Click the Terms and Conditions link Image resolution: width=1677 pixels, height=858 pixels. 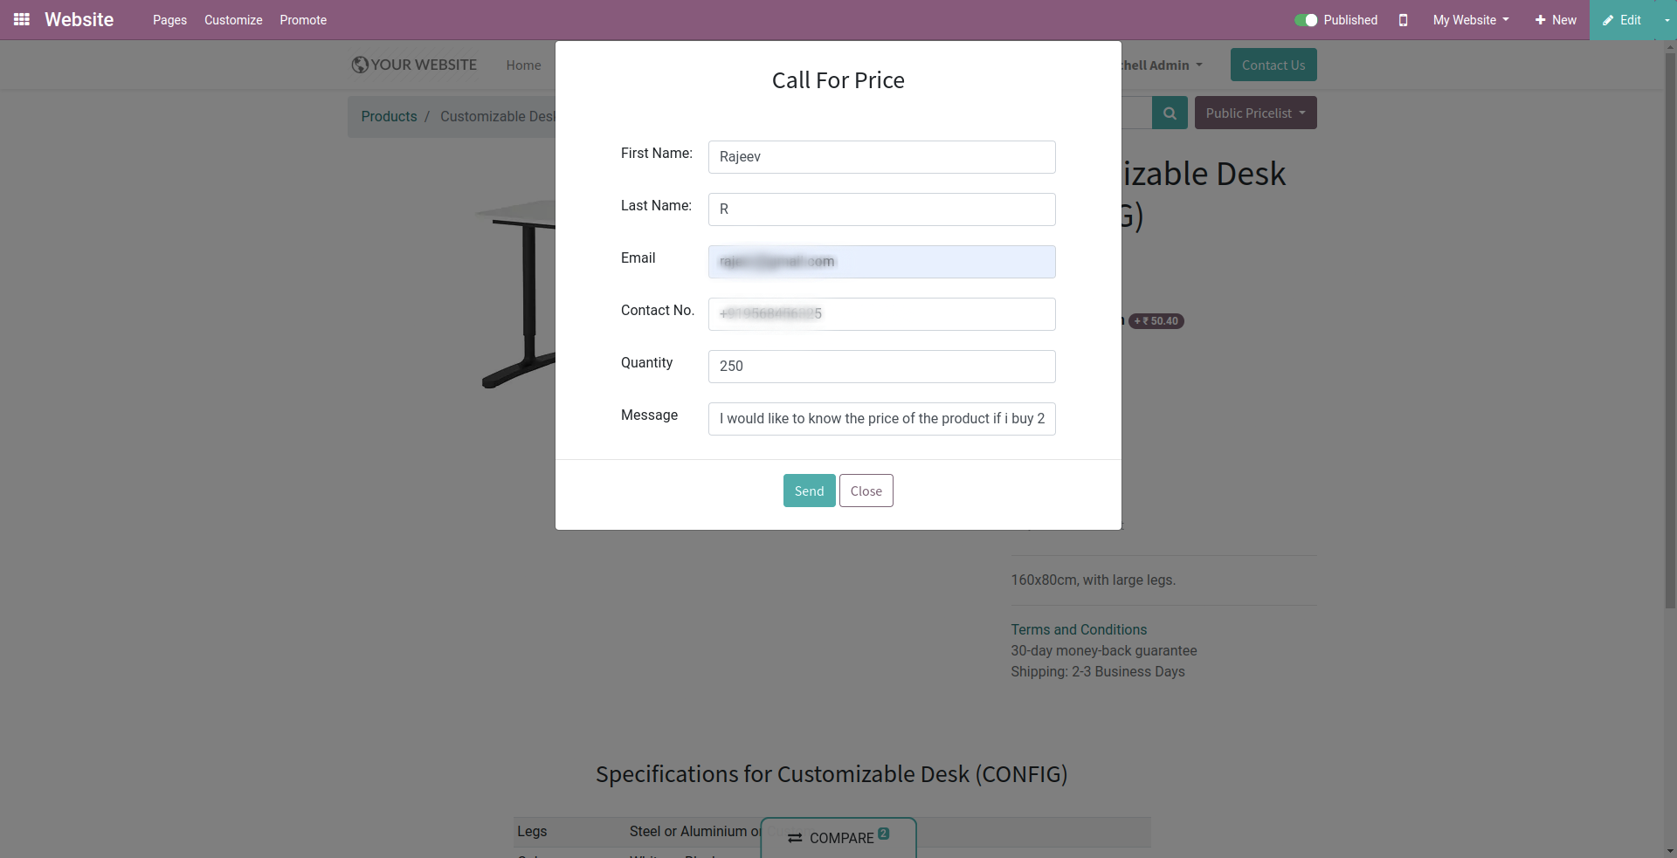pyautogui.click(x=1079, y=629)
